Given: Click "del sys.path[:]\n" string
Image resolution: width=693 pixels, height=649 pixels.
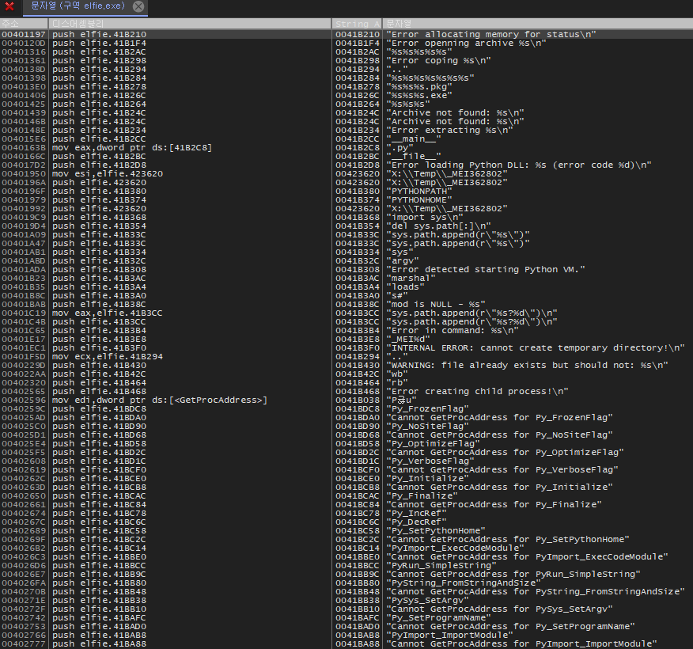Looking at the screenshot, I should 438,226.
